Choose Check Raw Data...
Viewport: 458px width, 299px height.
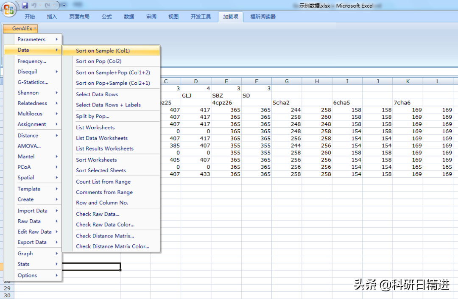point(111,214)
